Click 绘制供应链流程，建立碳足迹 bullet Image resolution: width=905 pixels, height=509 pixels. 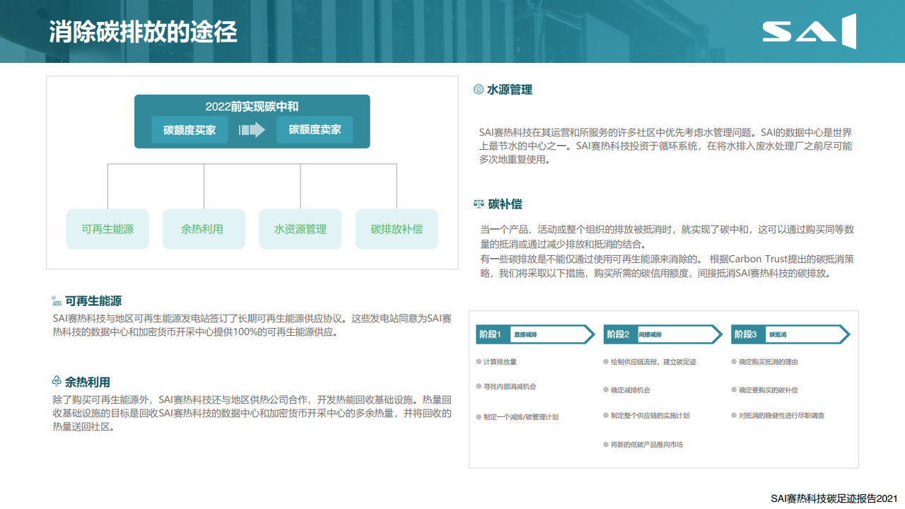tap(650, 362)
